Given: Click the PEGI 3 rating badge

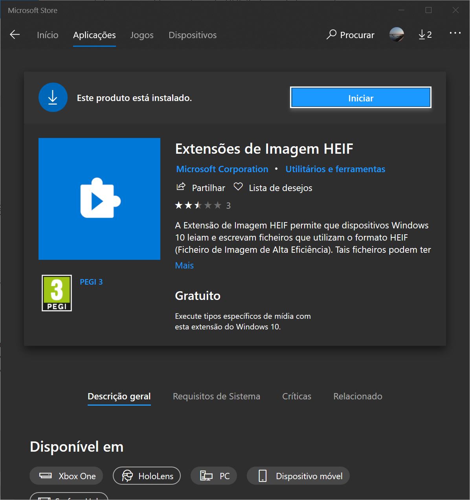Looking at the screenshot, I should (x=57, y=293).
